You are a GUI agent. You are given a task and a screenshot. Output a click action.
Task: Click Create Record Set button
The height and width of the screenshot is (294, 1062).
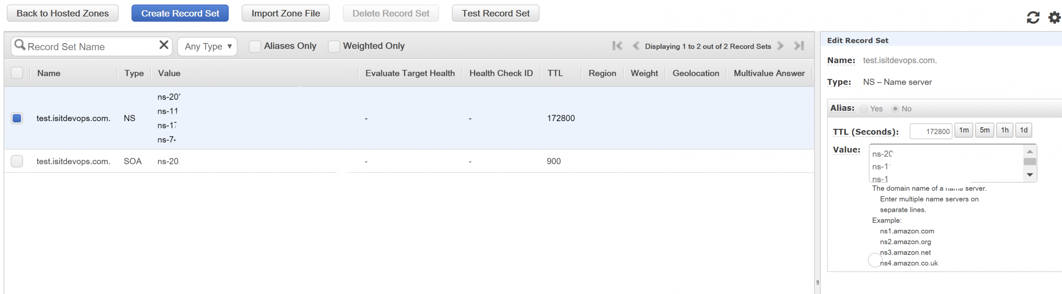point(180,13)
